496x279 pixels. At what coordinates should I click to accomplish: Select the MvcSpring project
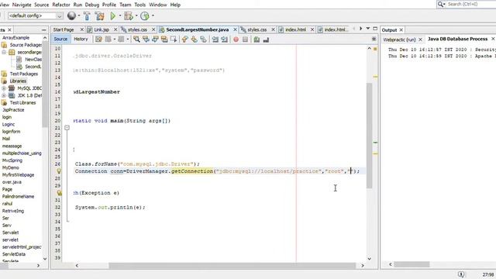(x=12, y=160)
